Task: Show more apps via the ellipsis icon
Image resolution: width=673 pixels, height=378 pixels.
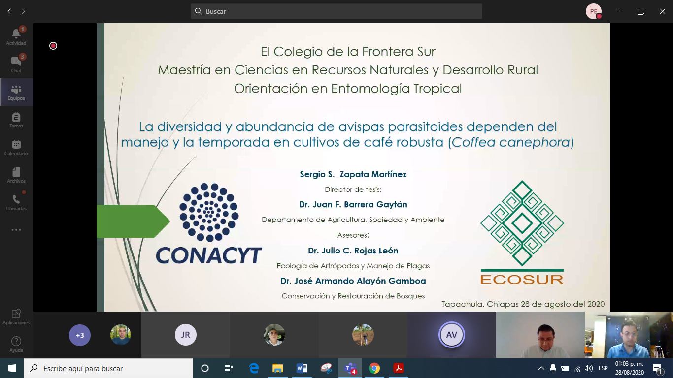Action: point(16,230)
